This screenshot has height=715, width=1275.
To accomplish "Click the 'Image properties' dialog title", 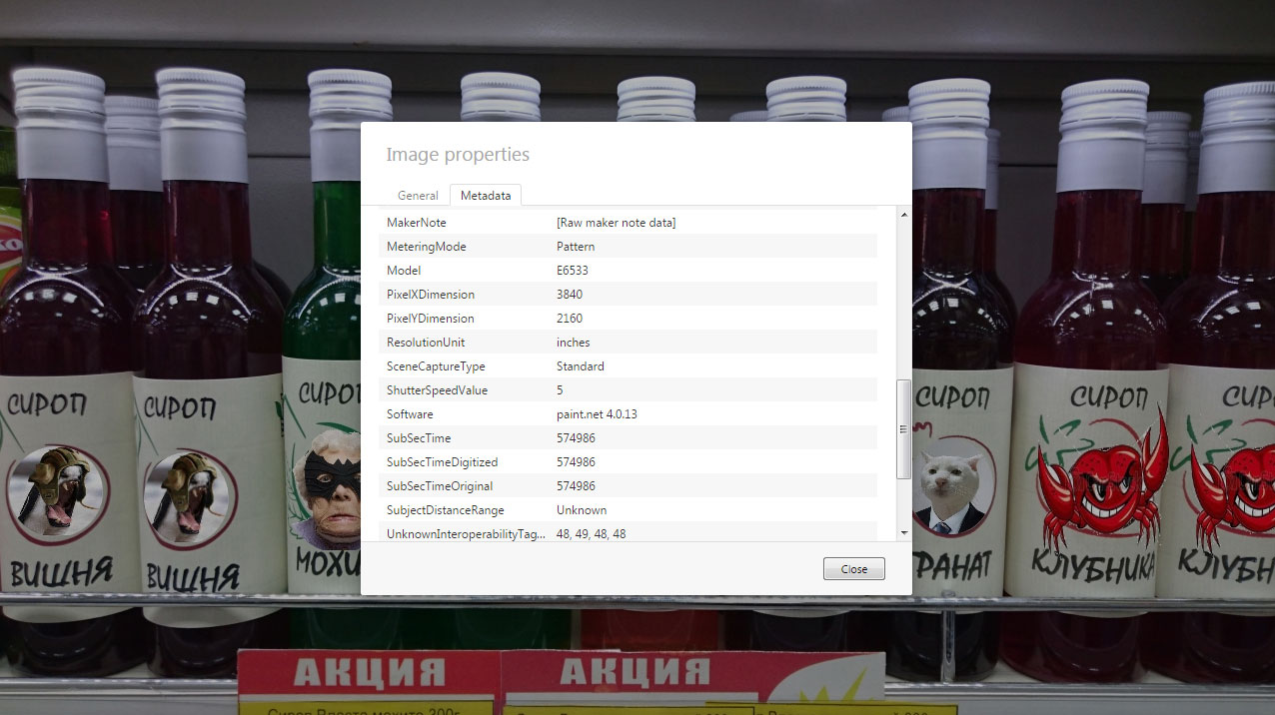I will click(458, 155).
